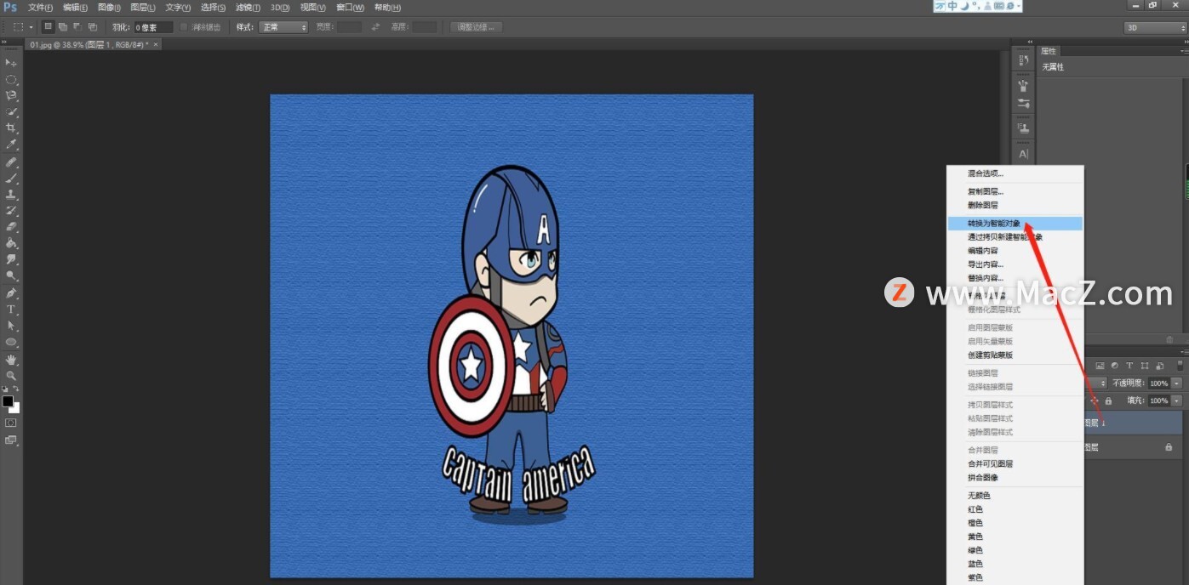Open the 文件 File menu
1189x585 pixels.
click(41, 8)
